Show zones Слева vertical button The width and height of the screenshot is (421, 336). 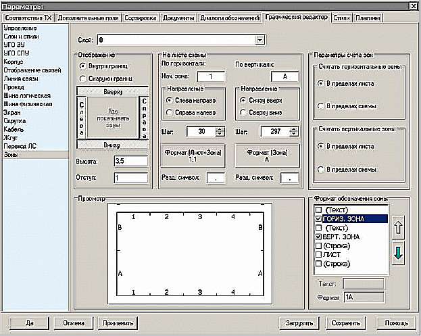pyautogui.click(x=81, y=118)
